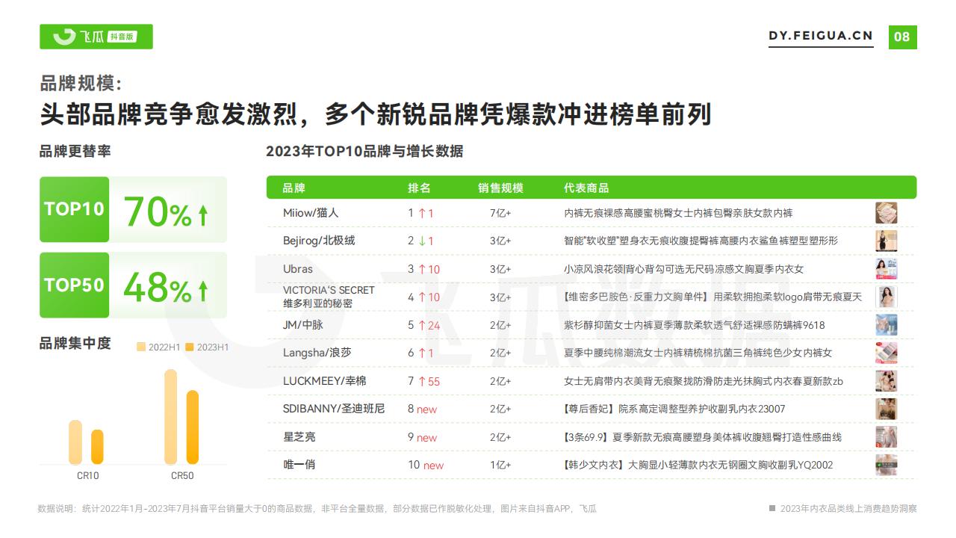Click the 2023年TOP10品牌与增长数据 heading

[x=364, y=151]
